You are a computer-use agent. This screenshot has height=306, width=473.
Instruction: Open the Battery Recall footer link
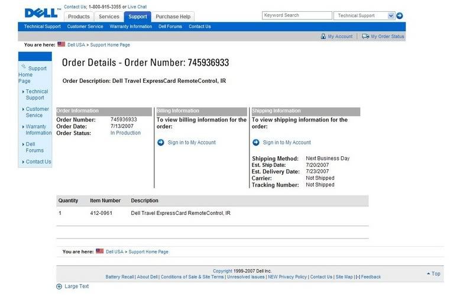(x=119, y=276)
